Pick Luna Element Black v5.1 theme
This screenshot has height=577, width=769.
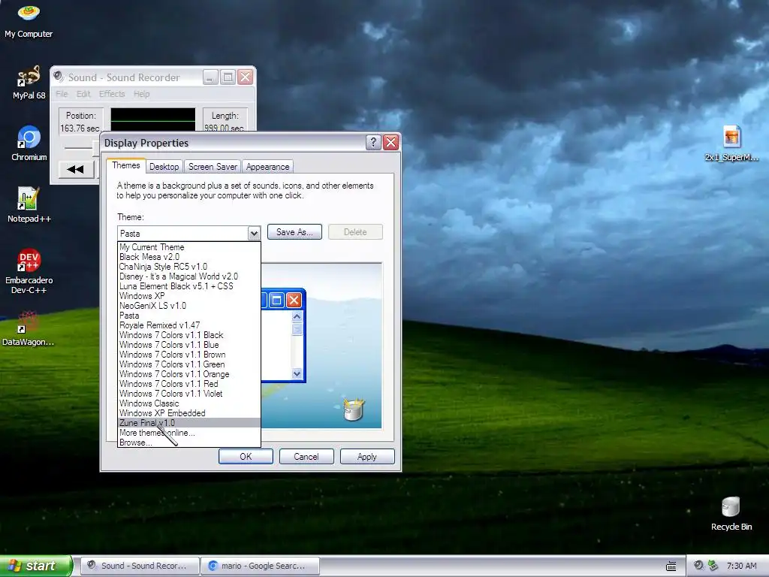pyautogui.click(x=188, y=286)
